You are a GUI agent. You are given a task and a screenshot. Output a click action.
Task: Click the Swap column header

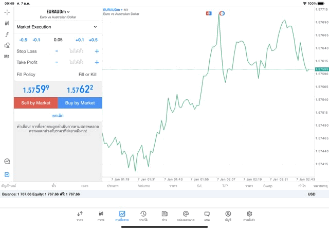click(268, 186)
